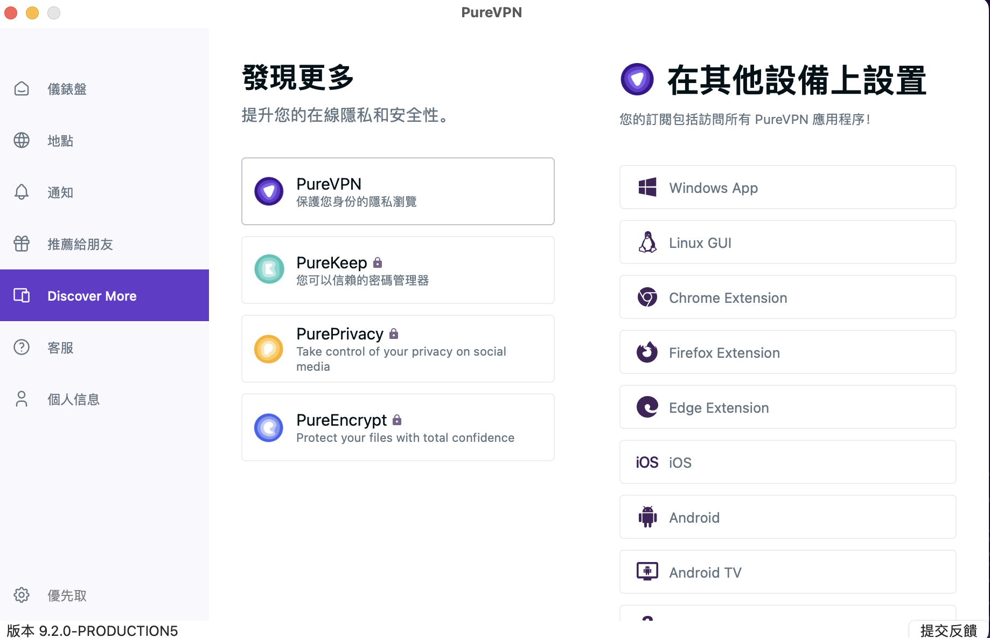This screenshot has width=990, height=638.
Task: Open 推薦給朋友 refer-a-friend menu item
Action: point(104,244)
